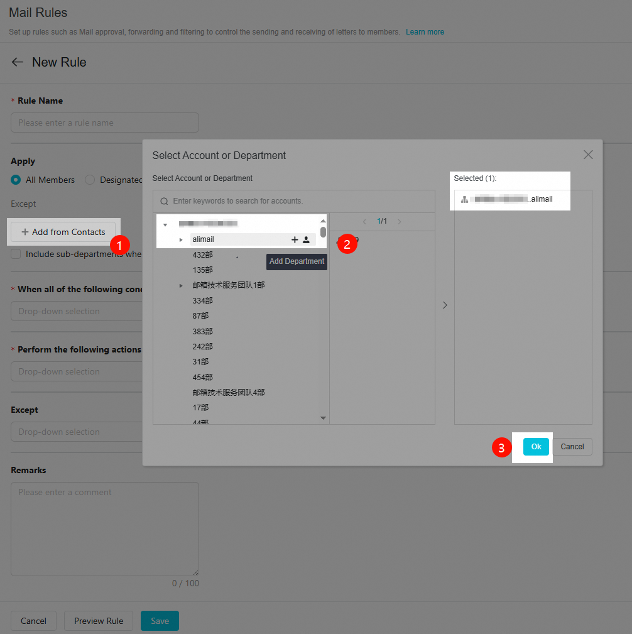Click the department tree scrollbar thumb
Viewport: 632px width, 634px height.
point(323,232)
